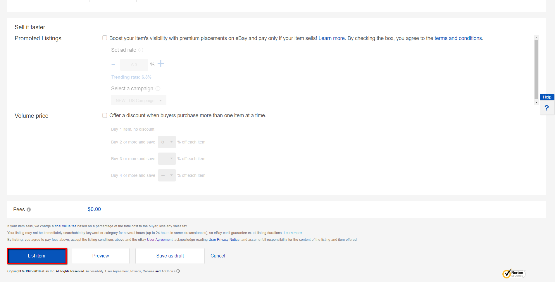Image resolution: width=555 pixels, height=282 pixels.
Task: Open Buy 2 or more discount dropdown
Action: point(167,142)
